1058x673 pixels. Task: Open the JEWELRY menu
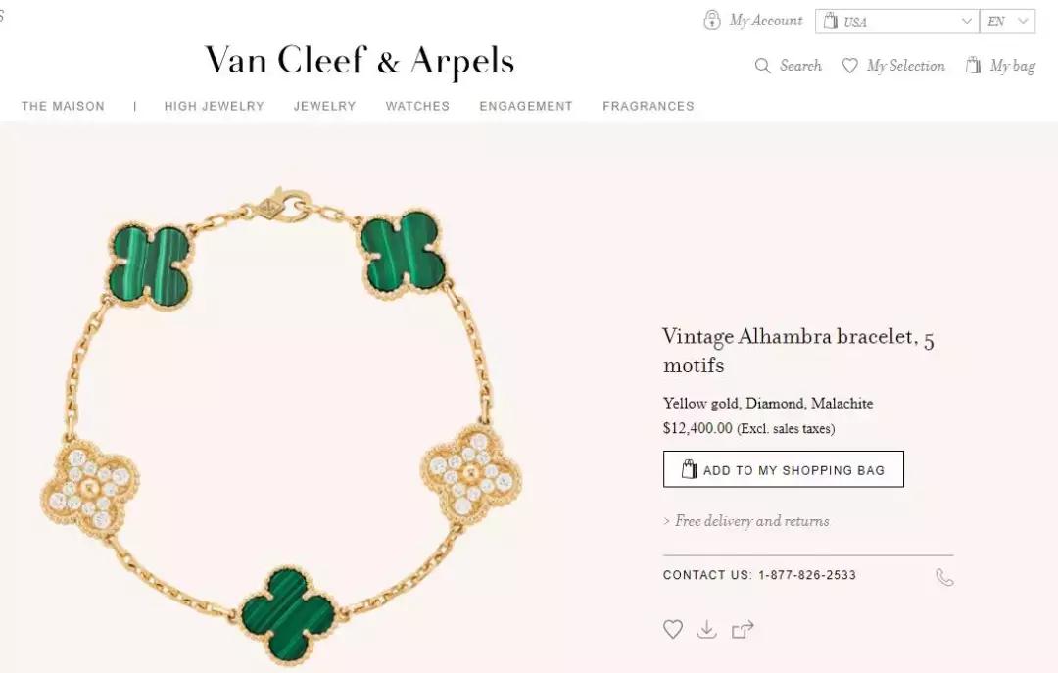(x=324, y=106)
